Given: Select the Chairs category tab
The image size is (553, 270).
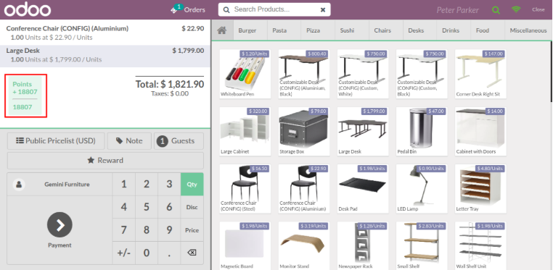Looking at the screenshot, I should coord(382,30).
